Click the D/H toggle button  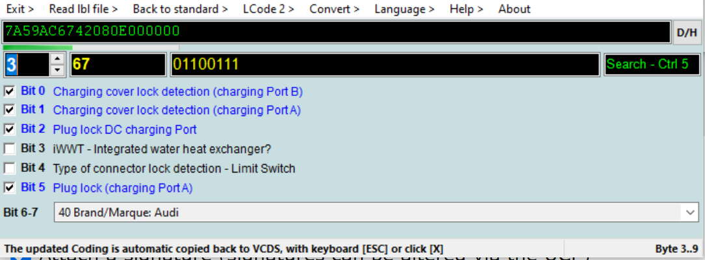(687, 32)
